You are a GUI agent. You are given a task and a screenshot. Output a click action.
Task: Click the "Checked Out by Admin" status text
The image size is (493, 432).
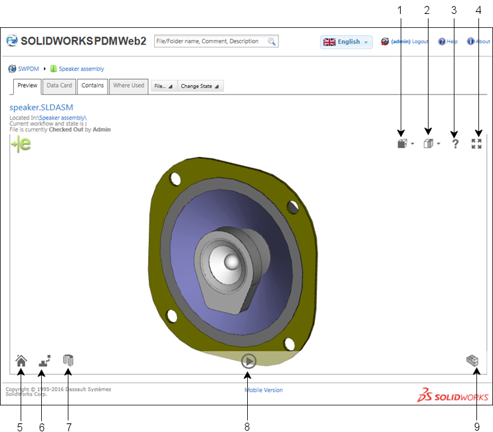80,129
